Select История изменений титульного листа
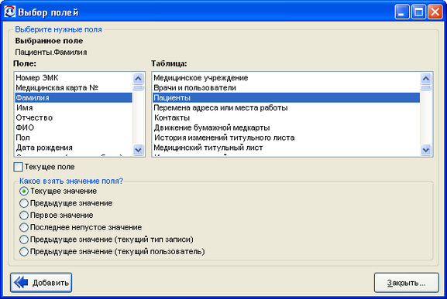The width and height of the screenshot is (447, 299). 286,138
